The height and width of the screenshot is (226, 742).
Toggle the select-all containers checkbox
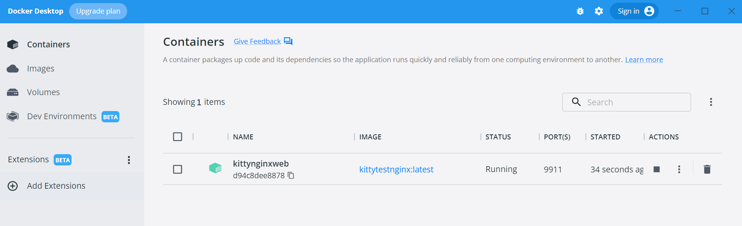coord(177,137)
